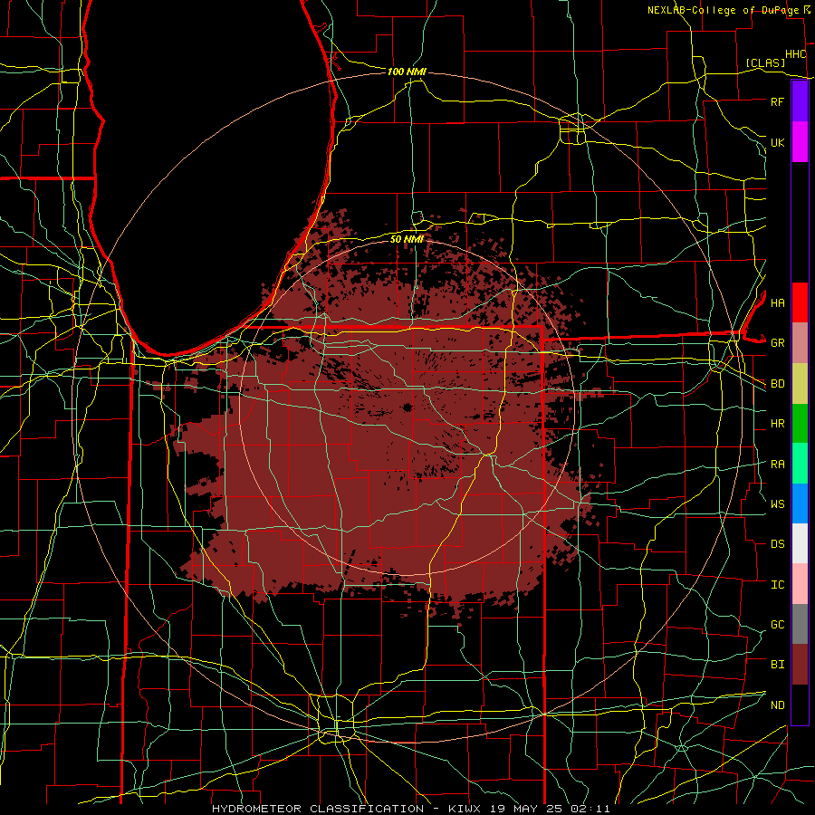
Task: Click the WS blue legend swatch
Action: pyautogui.click(x=800, y=503)
